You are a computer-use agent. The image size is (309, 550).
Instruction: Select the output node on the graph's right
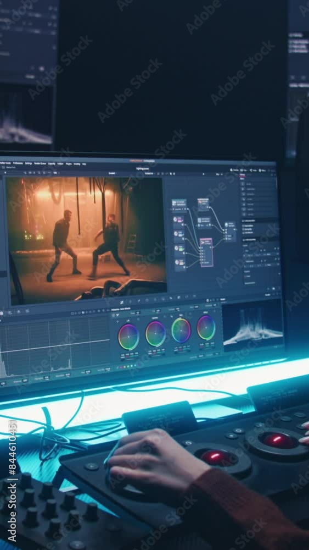pyautogui.click(x=231, y=232)
